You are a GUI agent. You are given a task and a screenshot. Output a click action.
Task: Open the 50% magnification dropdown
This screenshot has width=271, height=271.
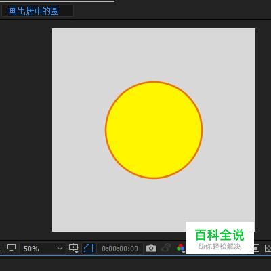point(43,249)
